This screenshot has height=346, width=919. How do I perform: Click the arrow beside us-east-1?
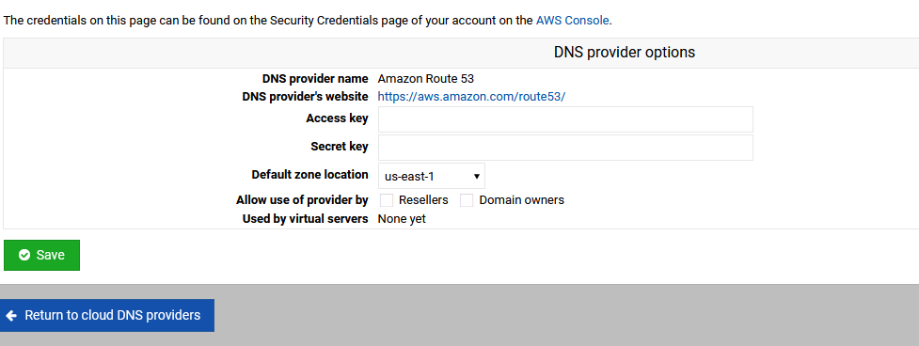[477, 176]
